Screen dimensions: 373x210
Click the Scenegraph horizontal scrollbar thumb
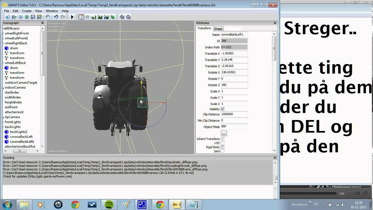(20, 151)
